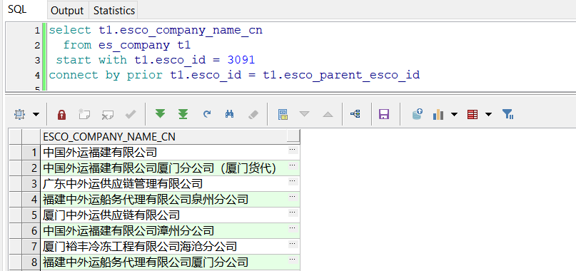Viewport: 576px width, 271px height.
Task: Click the Export query results database icon
Action: pos(418,114)
